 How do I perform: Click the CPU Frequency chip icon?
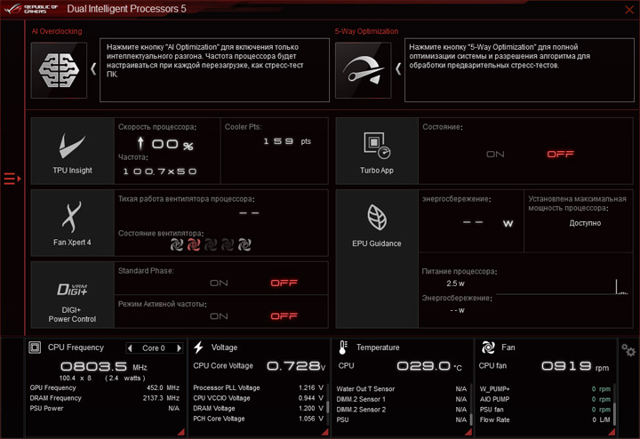[x=35, y=347]
